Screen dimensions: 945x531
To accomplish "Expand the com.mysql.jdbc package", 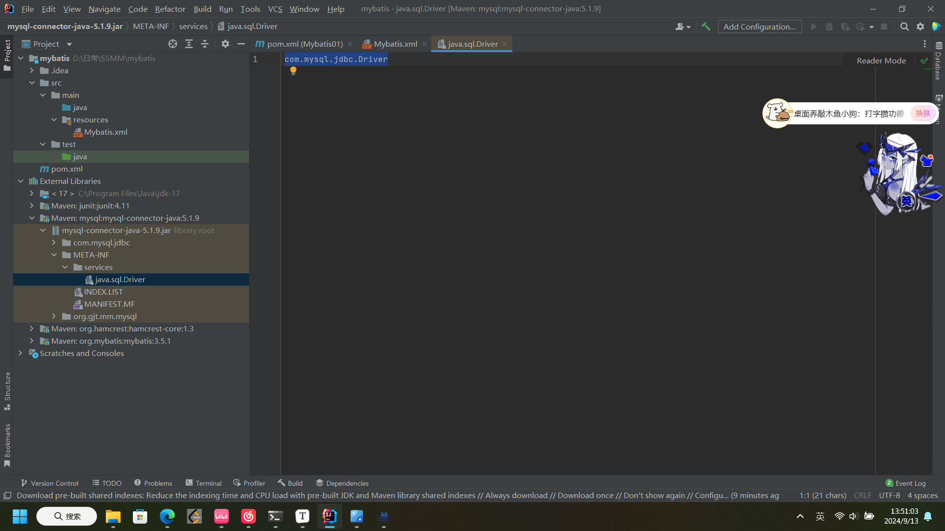I will (54, 243).
